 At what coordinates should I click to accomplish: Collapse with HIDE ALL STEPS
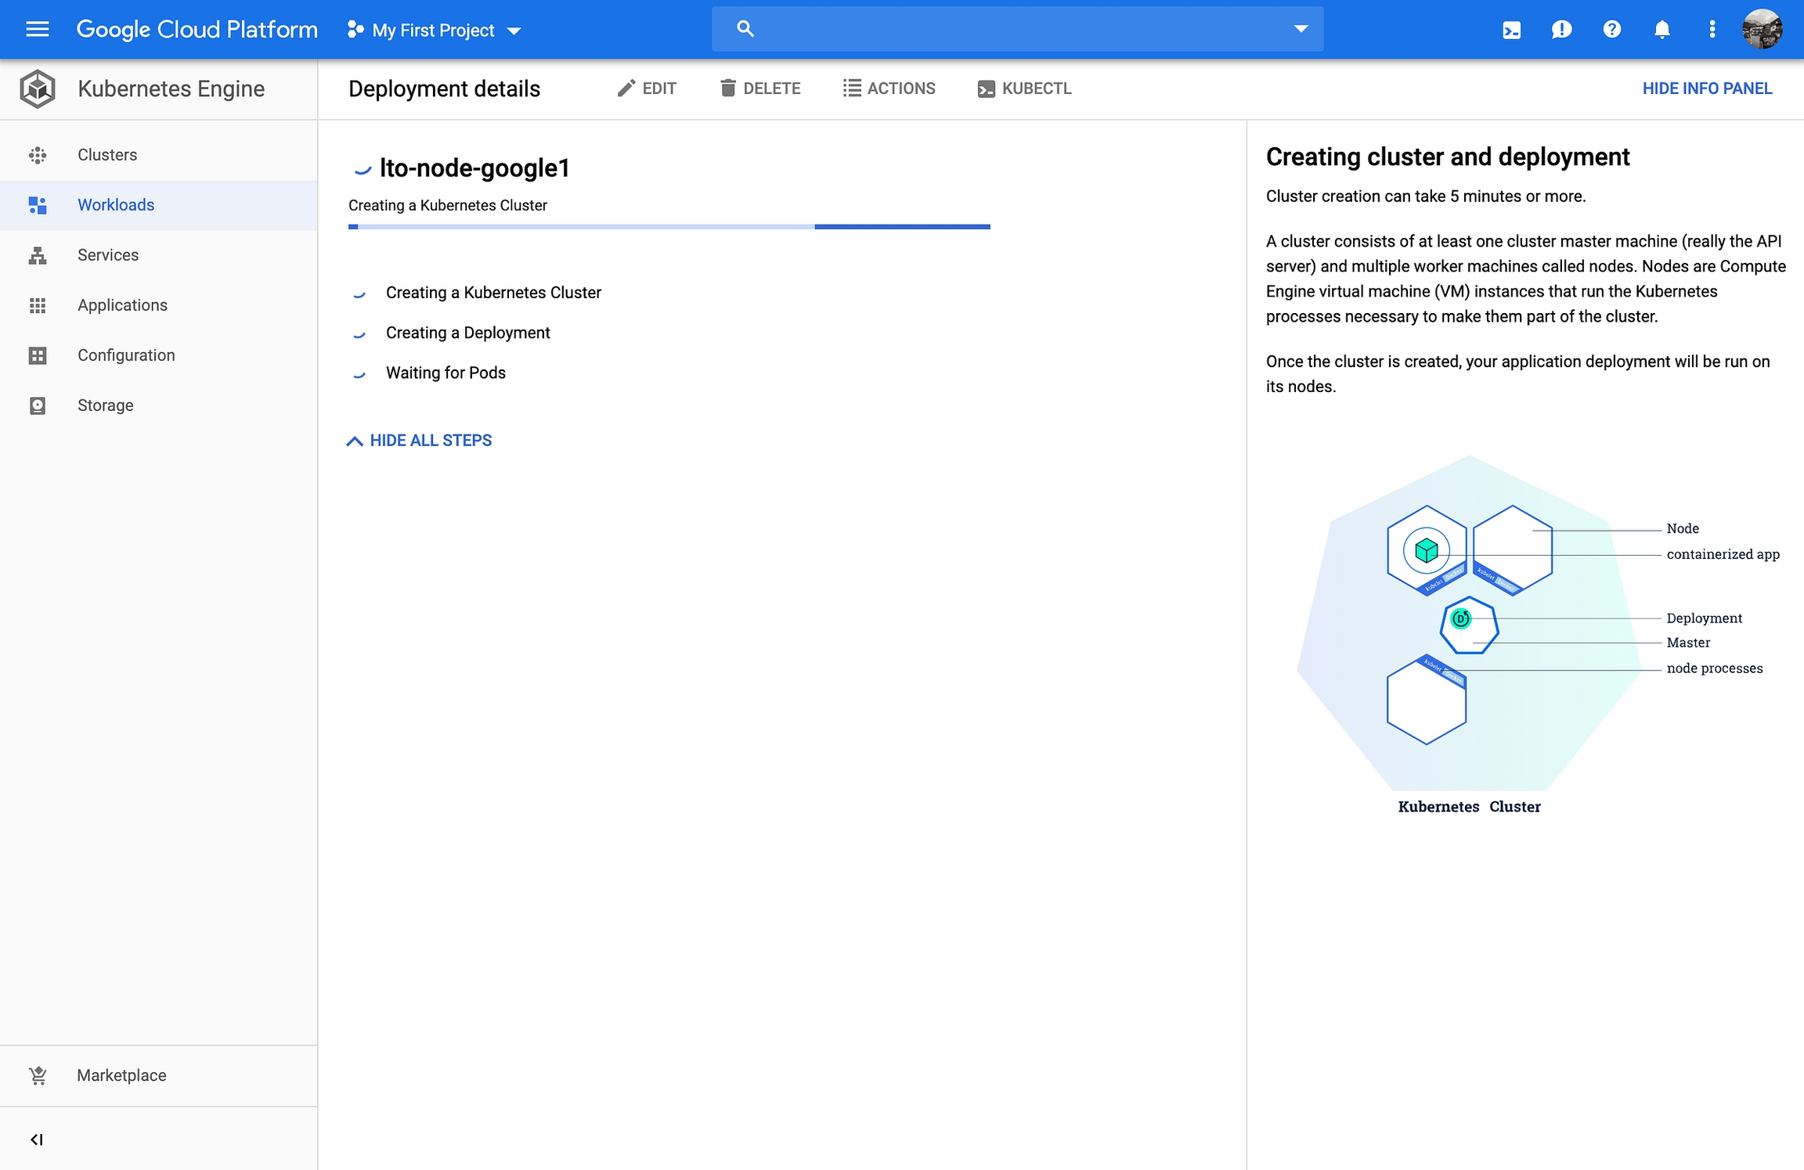pyautogui.click(x=419, y=441)
